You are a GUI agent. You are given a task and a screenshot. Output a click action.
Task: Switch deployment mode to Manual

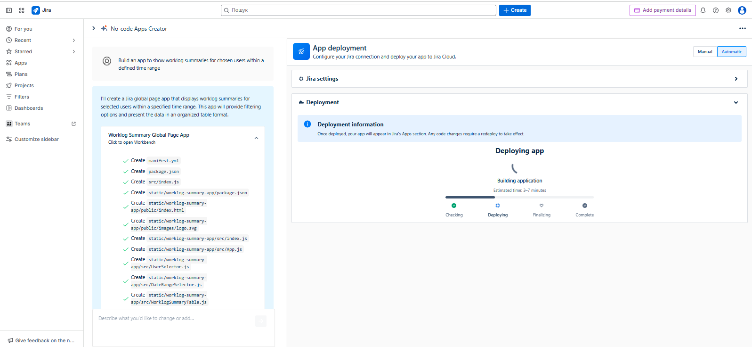[x=704, y=52]
